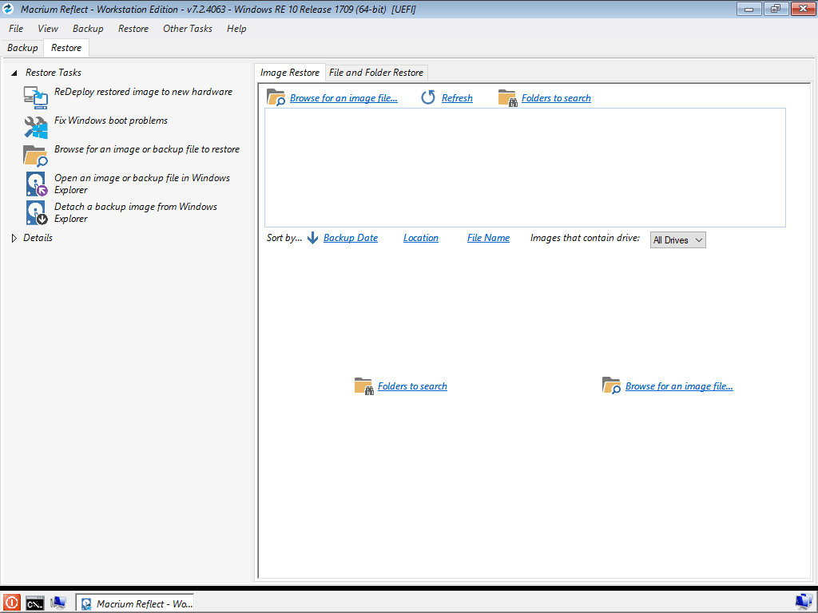Select ReDeploy restored image to new hardware

pos(144,92)
